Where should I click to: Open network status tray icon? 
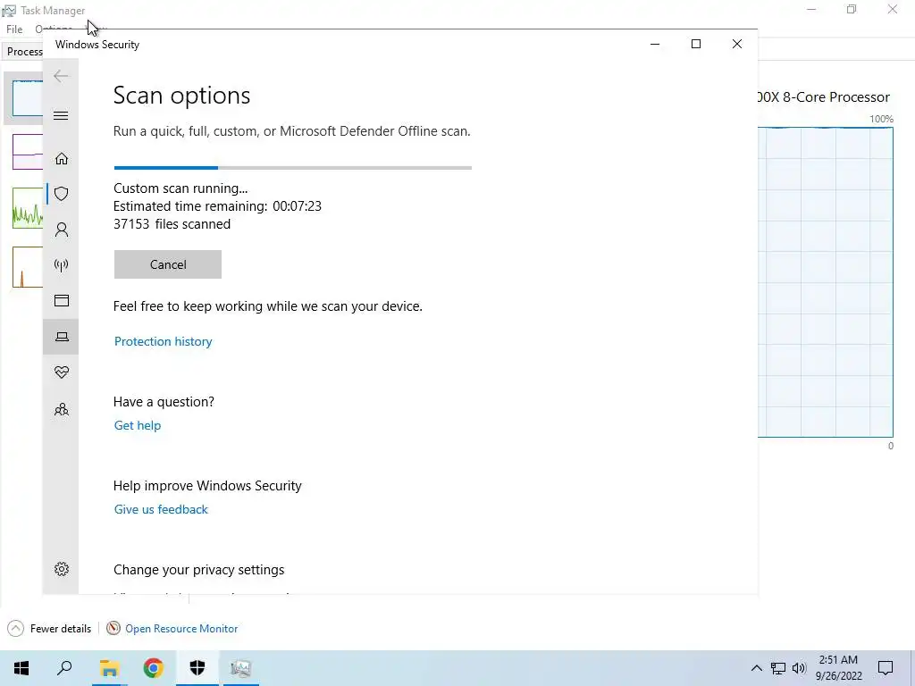[778, 668]
